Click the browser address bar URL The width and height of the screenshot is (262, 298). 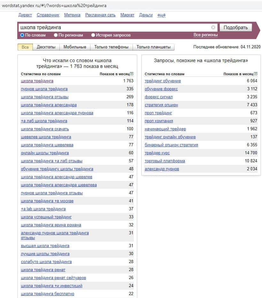pyautogui.click(x=54, y=6)
